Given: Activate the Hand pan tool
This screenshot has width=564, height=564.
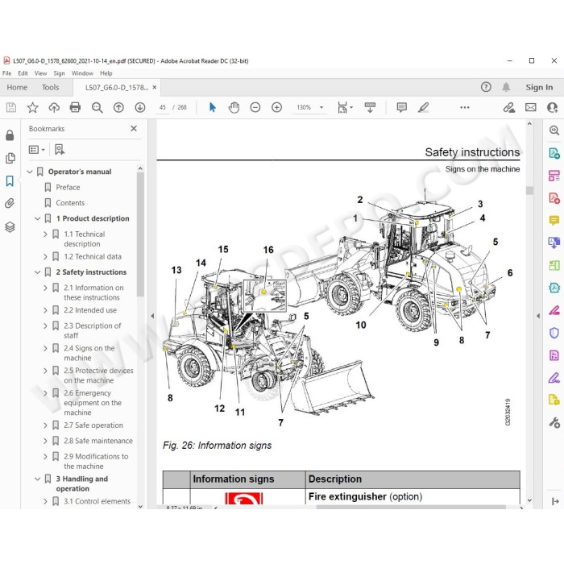Looking at the screenshot, I should tap(234, 107).
